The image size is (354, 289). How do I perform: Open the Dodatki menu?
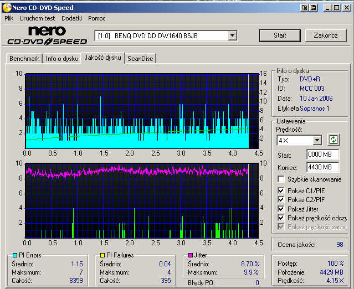point(71,18)
